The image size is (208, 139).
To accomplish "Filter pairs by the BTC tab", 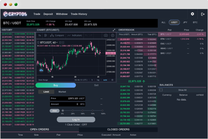I will pyautogui.click(x=195, y=22).
